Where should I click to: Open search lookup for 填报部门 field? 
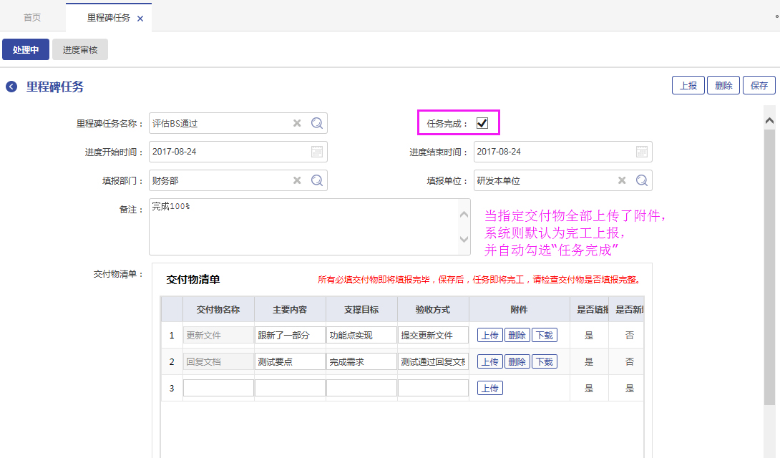317,180
